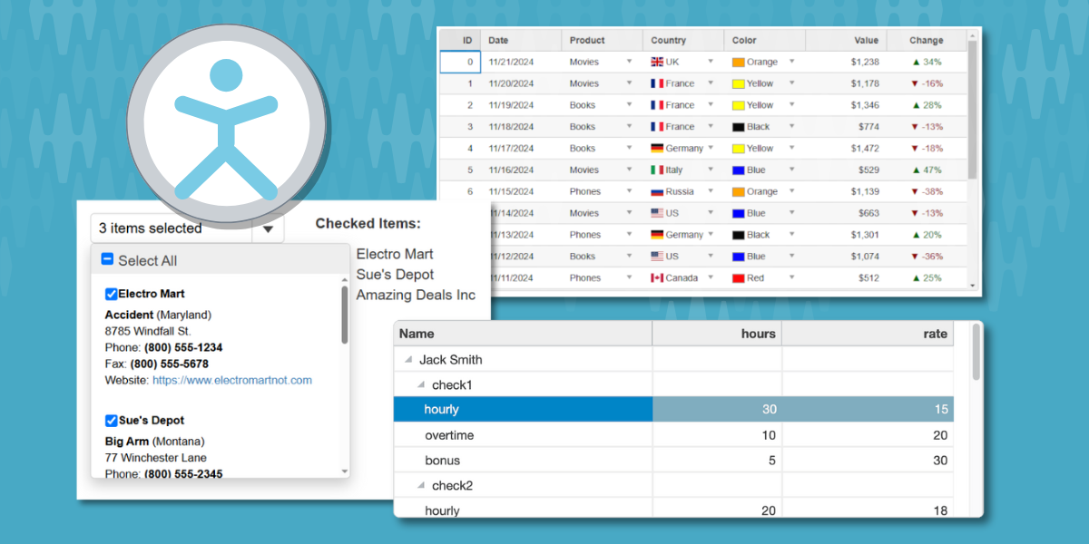Screen dimensions: 1089x544
Task: Open Color dropdown in the $1,238 Orange row
Action: [791, 62]
